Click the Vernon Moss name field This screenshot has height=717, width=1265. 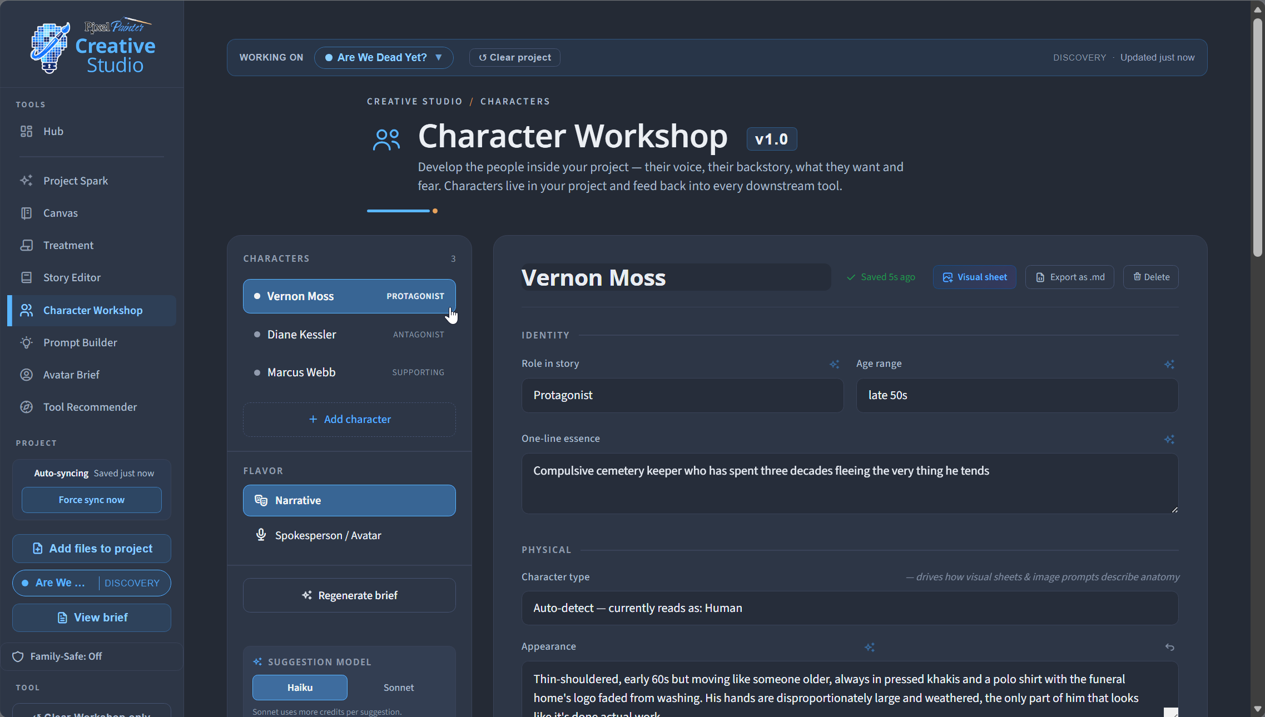click(676, 277)
